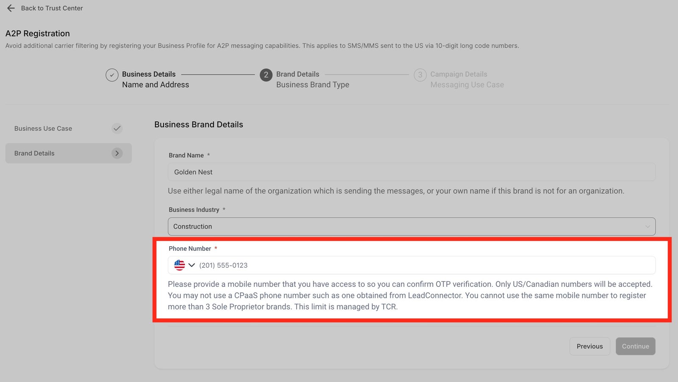678x382 pixels.
Task: Select the Brand Details Business Brand Type step
Action: pos(312,80)
